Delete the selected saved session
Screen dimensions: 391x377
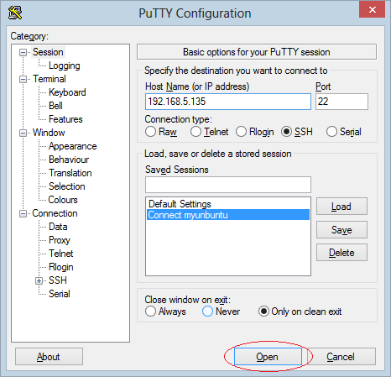click(341, 253)
